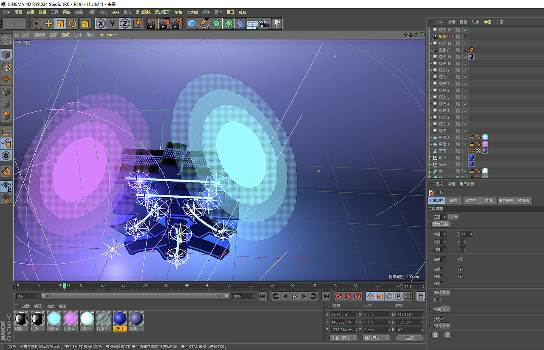
Task: Switch the coordinate system cube icon
Action: click(x=137, y=24)
